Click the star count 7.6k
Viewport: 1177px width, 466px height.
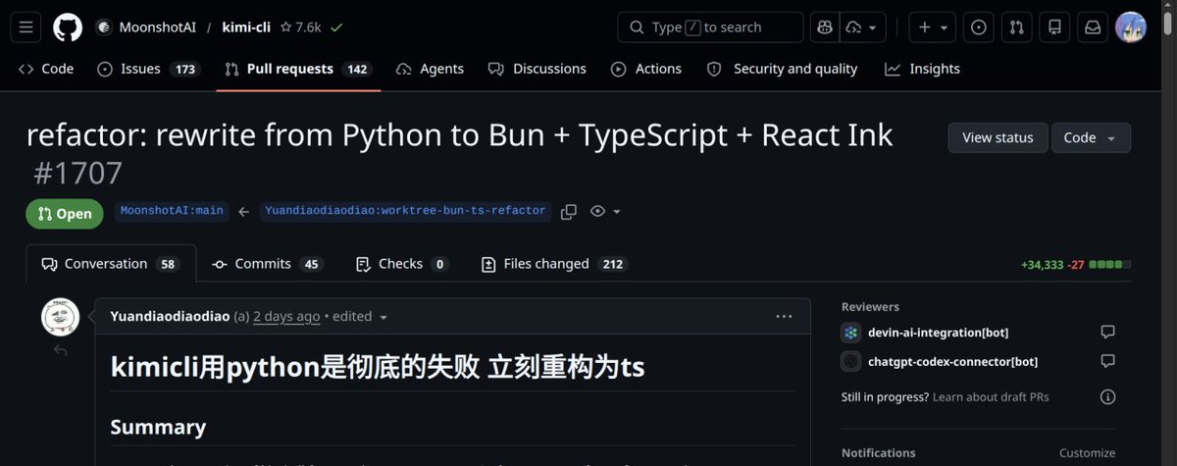tap(301, 27)
